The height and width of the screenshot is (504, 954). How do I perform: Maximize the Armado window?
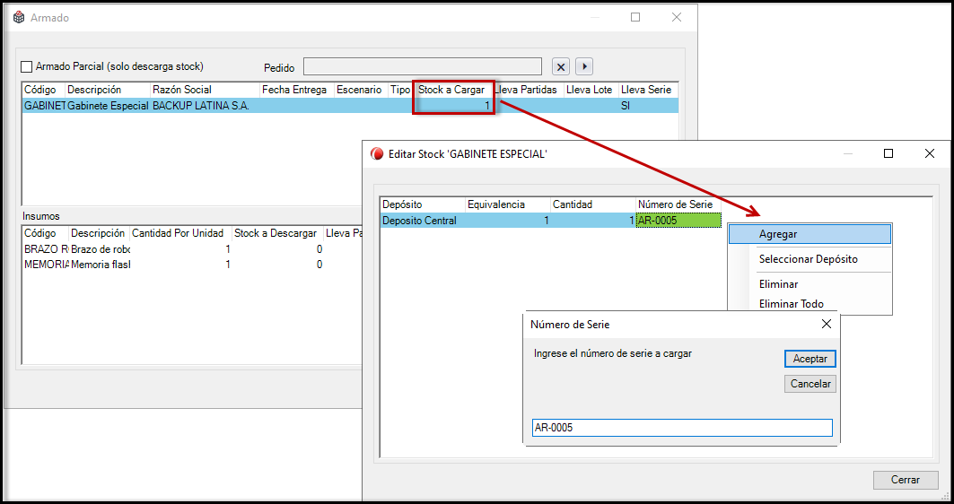[635, 18]
